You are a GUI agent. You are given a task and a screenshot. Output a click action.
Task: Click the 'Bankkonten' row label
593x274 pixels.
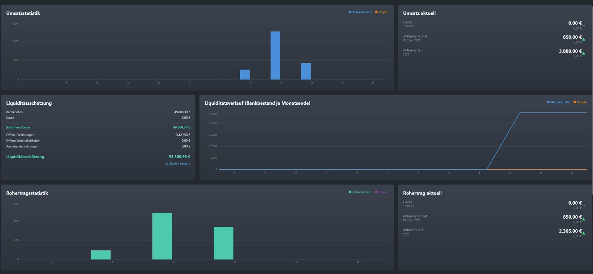14,112
